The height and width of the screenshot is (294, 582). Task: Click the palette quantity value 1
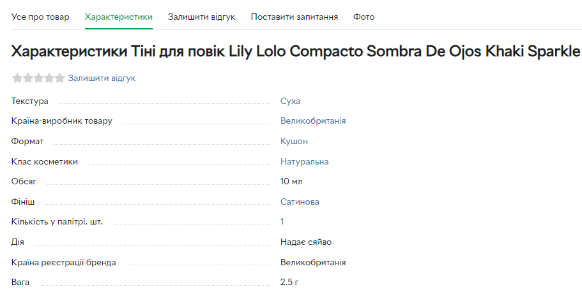click(282, 222)
